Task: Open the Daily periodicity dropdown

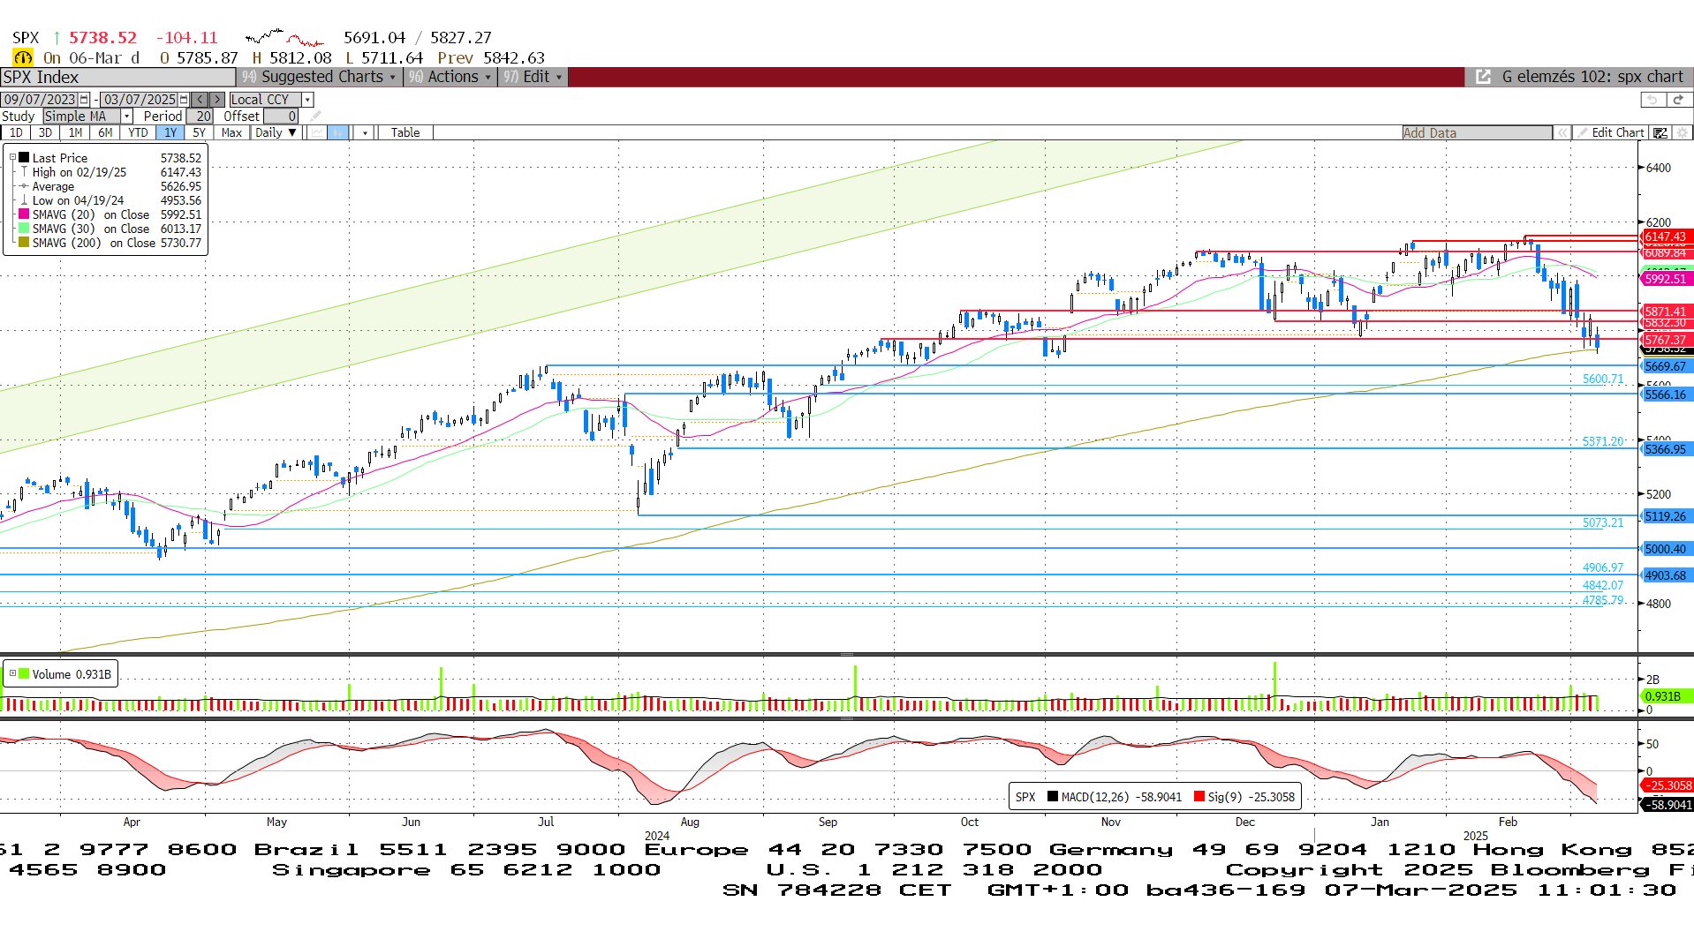Action: pos(276,132)
